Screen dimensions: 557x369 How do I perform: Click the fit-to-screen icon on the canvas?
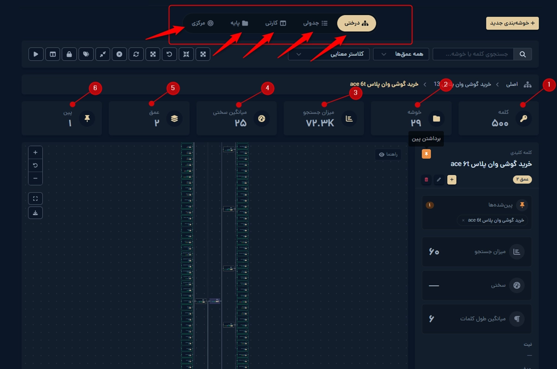35,199
